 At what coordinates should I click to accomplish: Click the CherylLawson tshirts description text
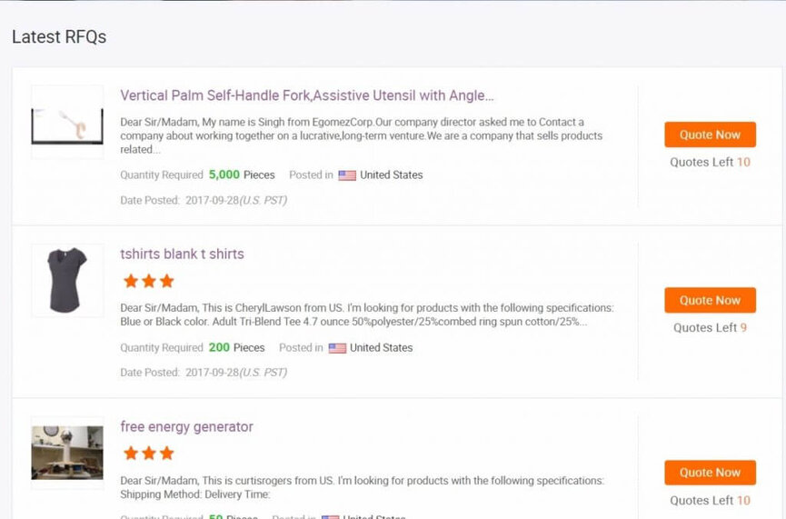367,314
